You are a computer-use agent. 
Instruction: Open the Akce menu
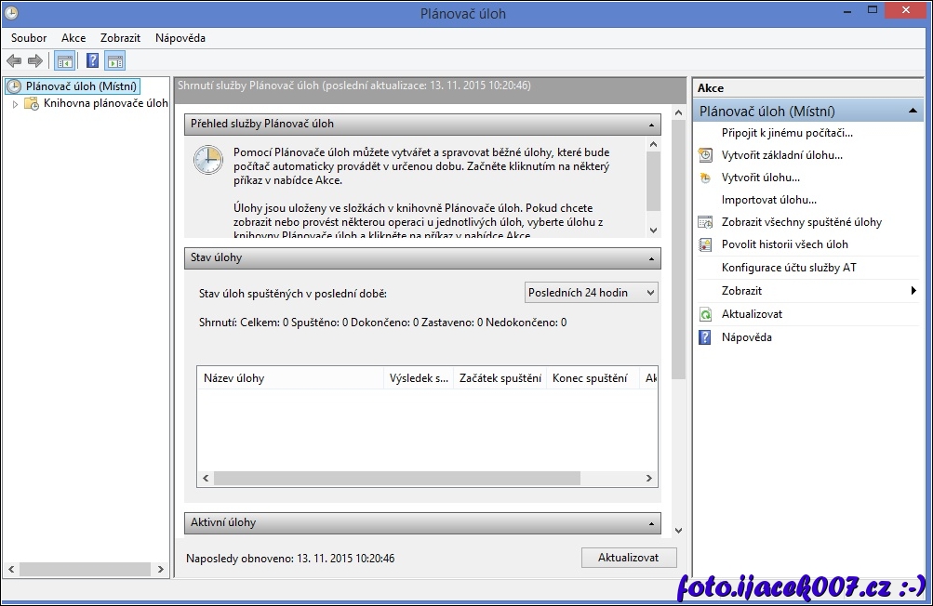tap(73, 38)
